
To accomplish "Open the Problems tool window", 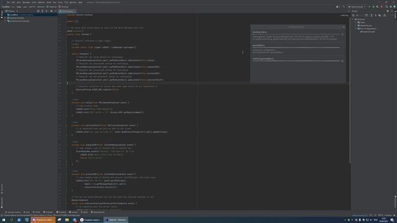I will pyautogui.click(x=48, y=212).
